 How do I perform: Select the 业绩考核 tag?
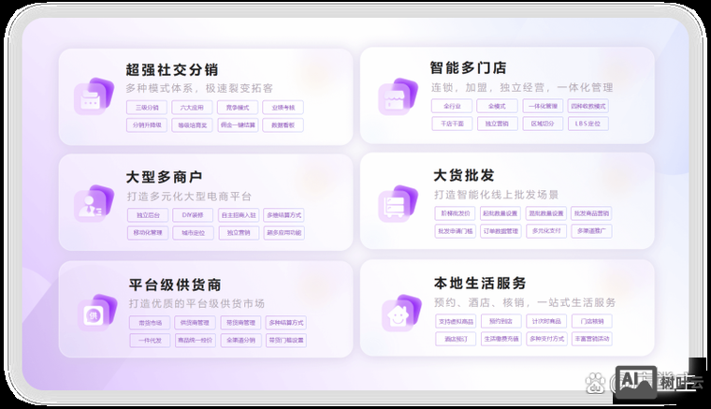point(283,108)
